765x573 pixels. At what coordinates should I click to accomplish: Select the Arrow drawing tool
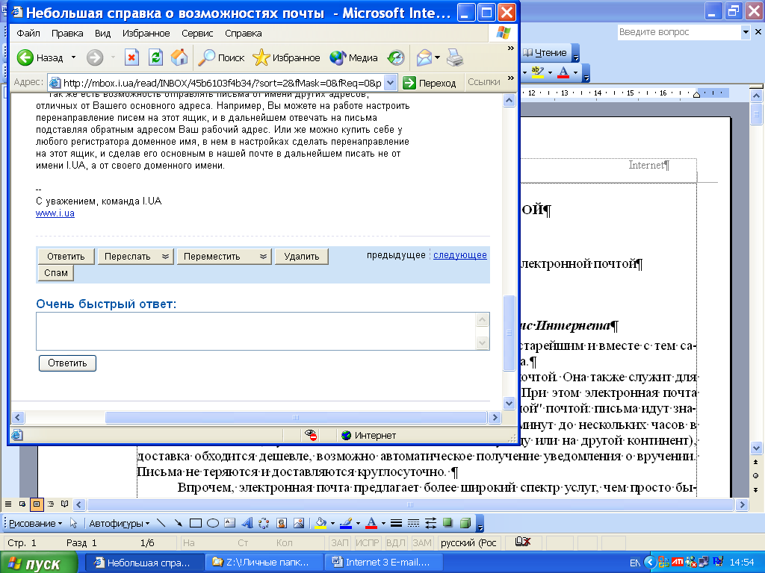178,523
